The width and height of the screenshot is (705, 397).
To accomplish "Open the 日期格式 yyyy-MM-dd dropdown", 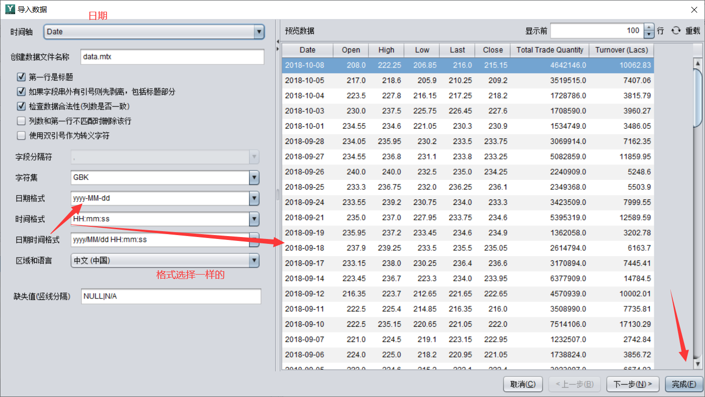I will pyautogui.click(x=254, y=198).
